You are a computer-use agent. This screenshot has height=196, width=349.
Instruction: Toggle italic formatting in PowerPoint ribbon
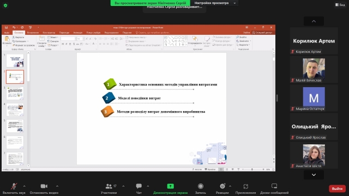pyautogui.click(x=67, y=44)
